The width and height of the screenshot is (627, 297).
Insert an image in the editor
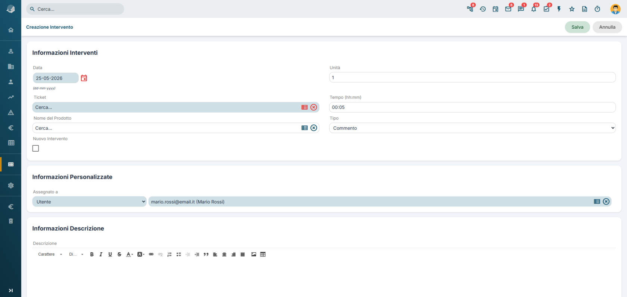(254, 254)
